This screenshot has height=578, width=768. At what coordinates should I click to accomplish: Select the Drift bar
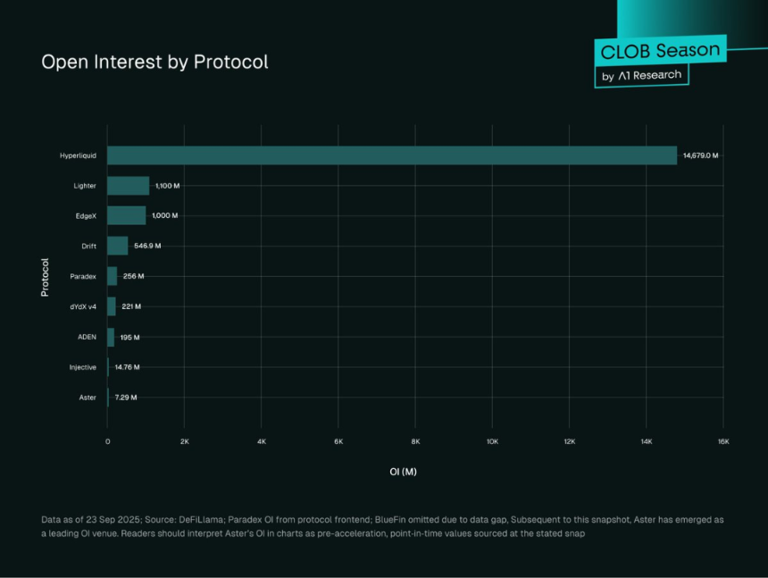pos(118,246)
